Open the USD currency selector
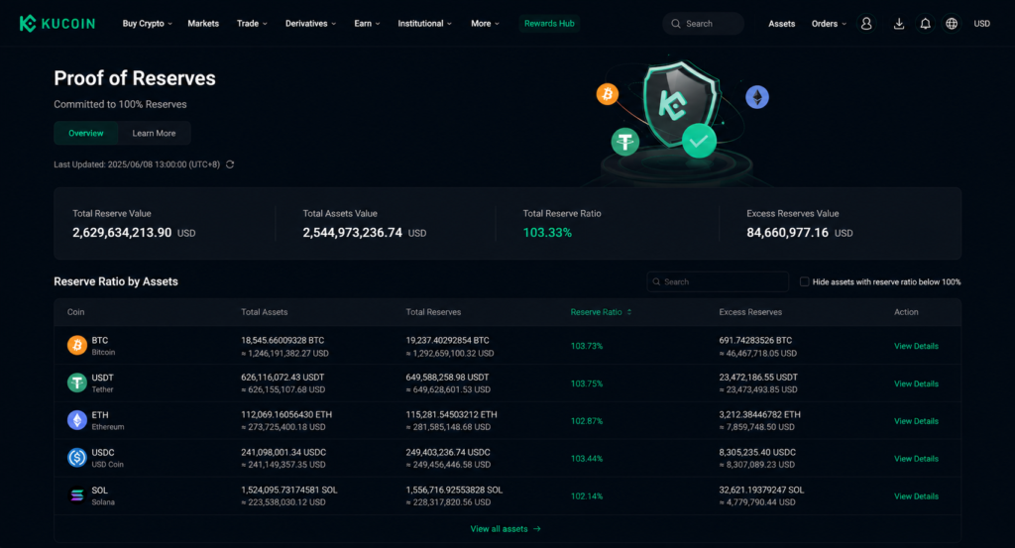 [x=982, y=24]
